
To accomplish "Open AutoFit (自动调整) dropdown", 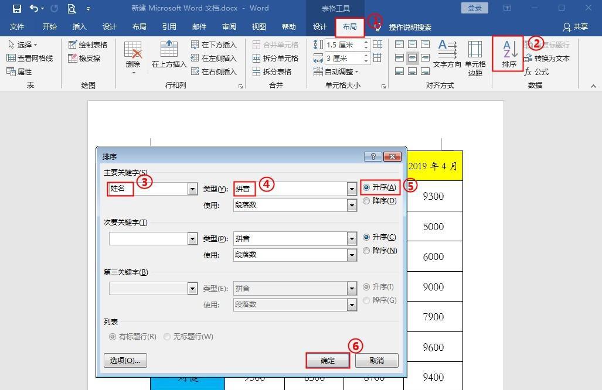I will pyautogui.click(x=336, y=71).
